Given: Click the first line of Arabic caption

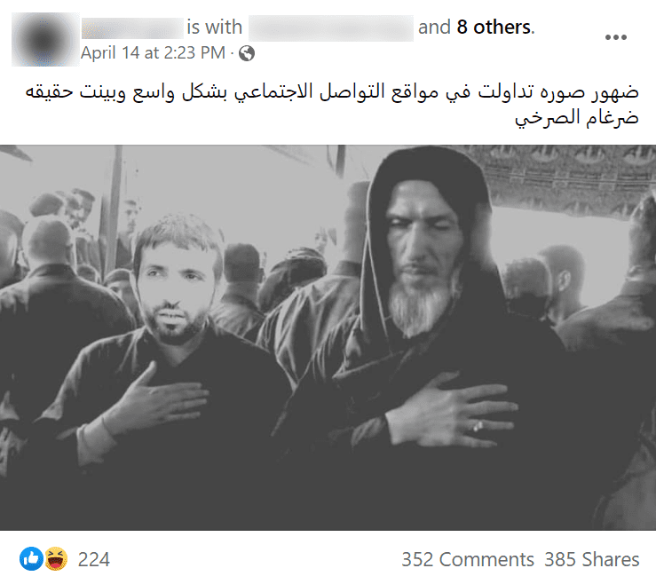Looking at the screenshot, I should tap(332, 92).
